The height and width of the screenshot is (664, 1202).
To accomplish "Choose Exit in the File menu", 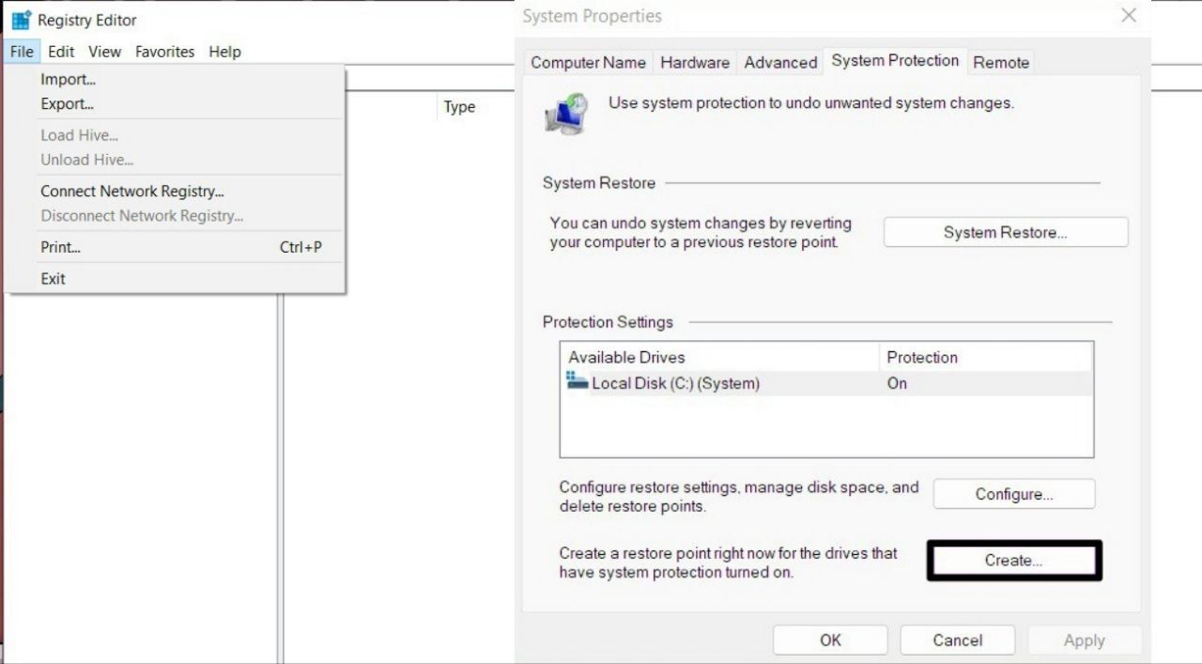I will (54, 279).
